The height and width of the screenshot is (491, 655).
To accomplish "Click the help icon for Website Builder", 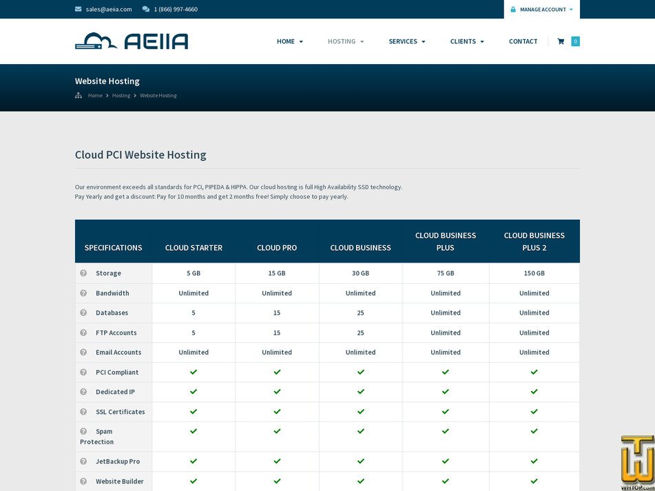I will (x=83, y=481).
